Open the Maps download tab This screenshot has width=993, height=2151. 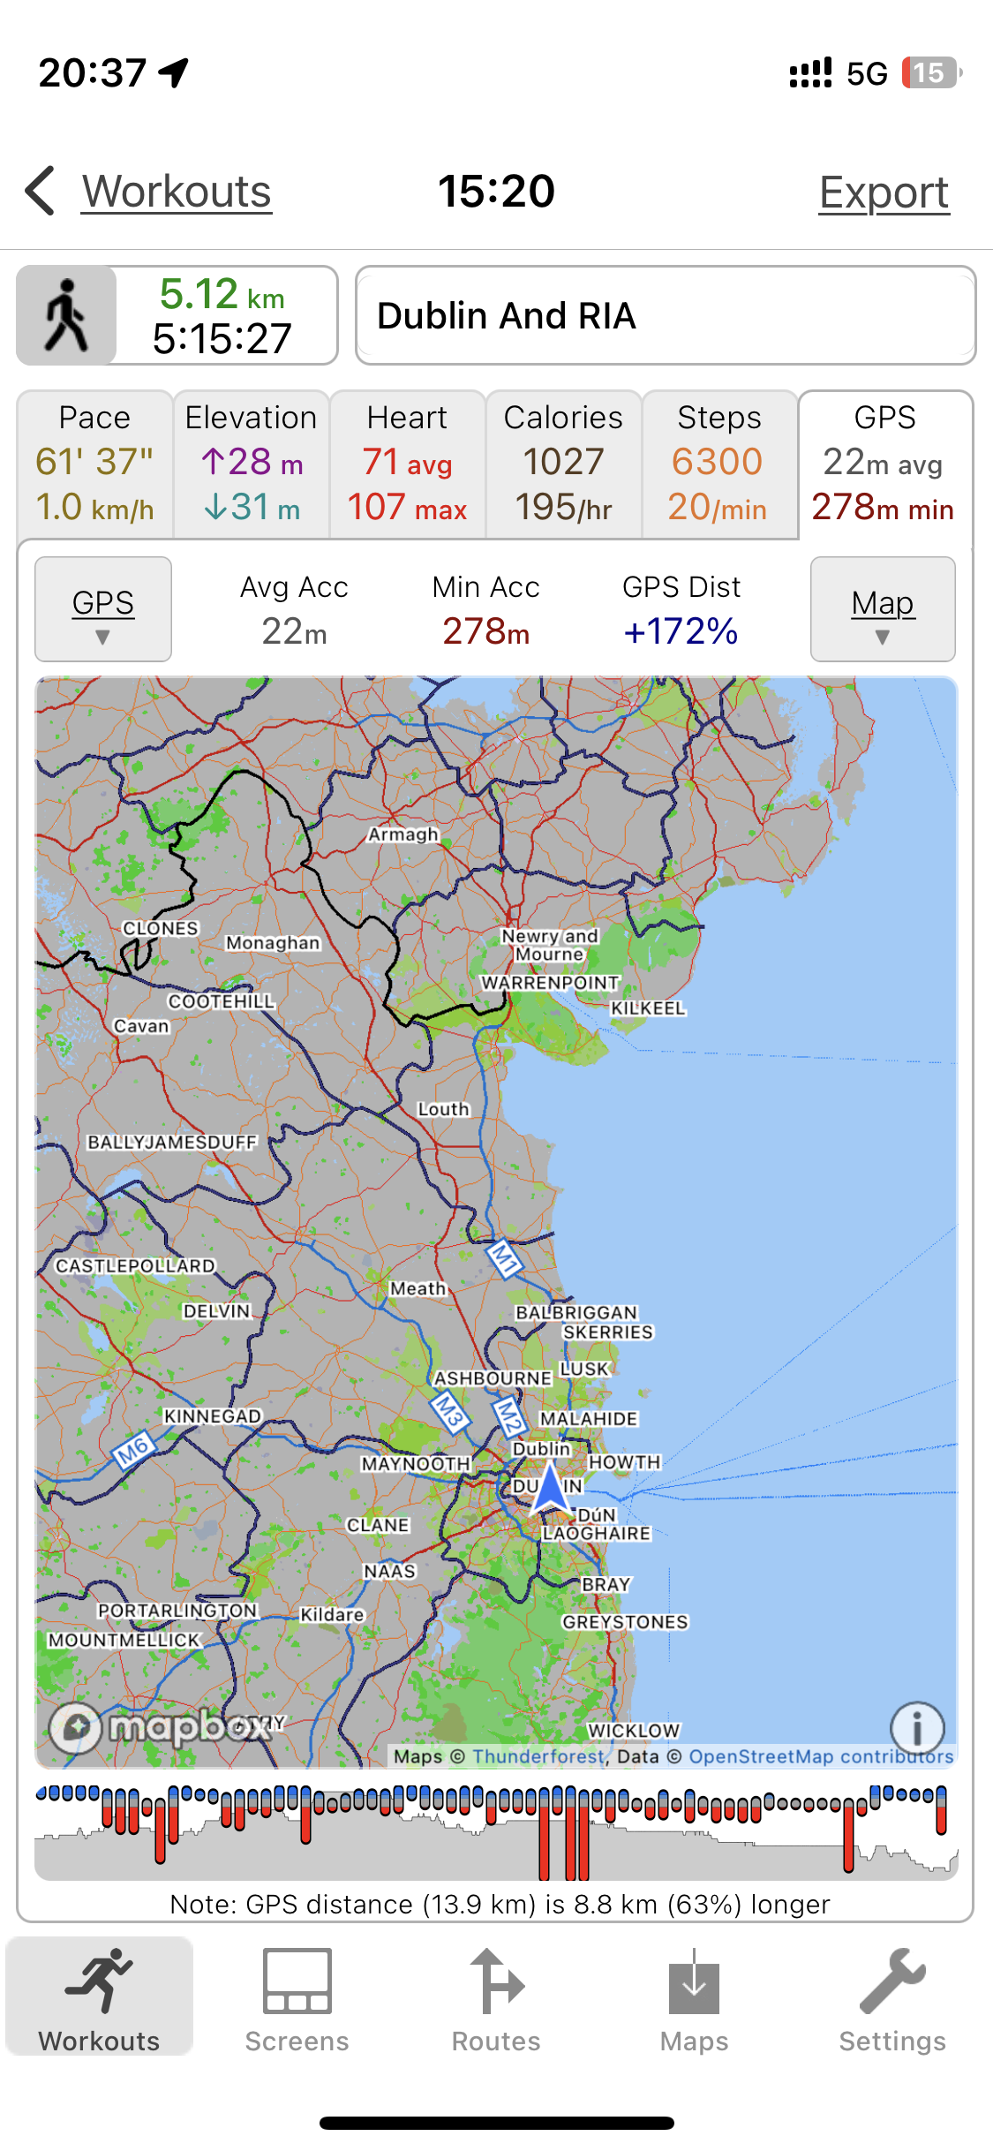pyautogui.click(x=694, y=1999)
